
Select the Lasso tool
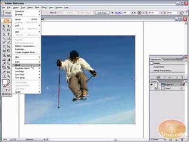[x=9, y=30]
